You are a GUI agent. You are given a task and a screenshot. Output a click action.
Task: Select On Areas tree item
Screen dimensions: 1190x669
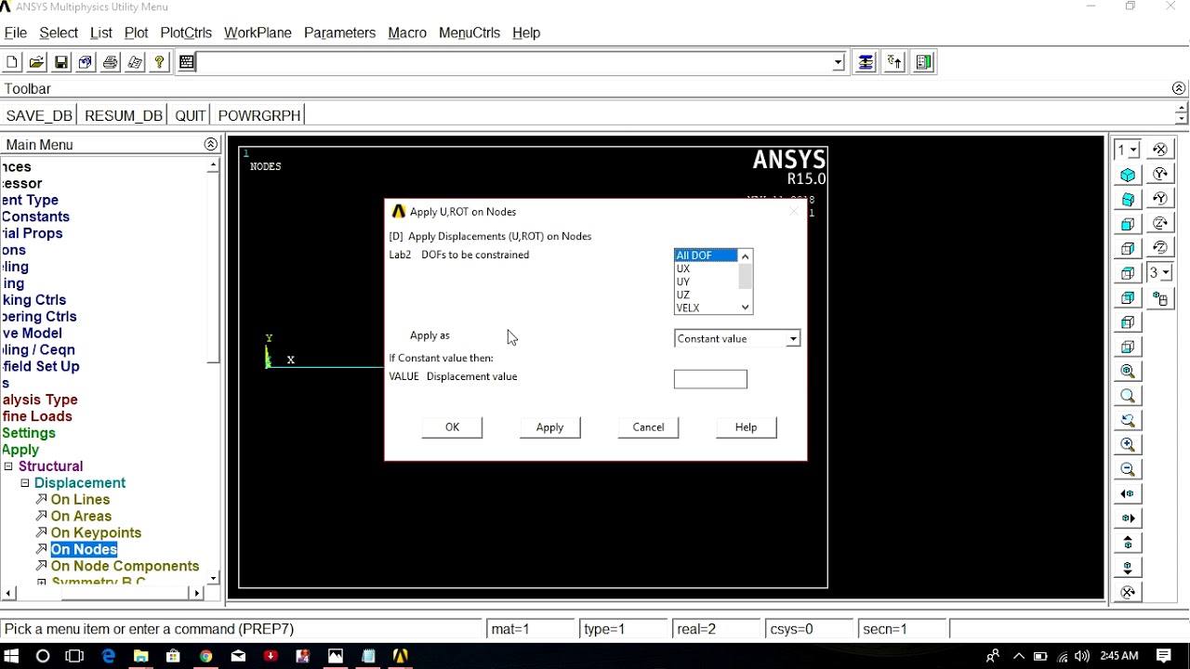81,517
